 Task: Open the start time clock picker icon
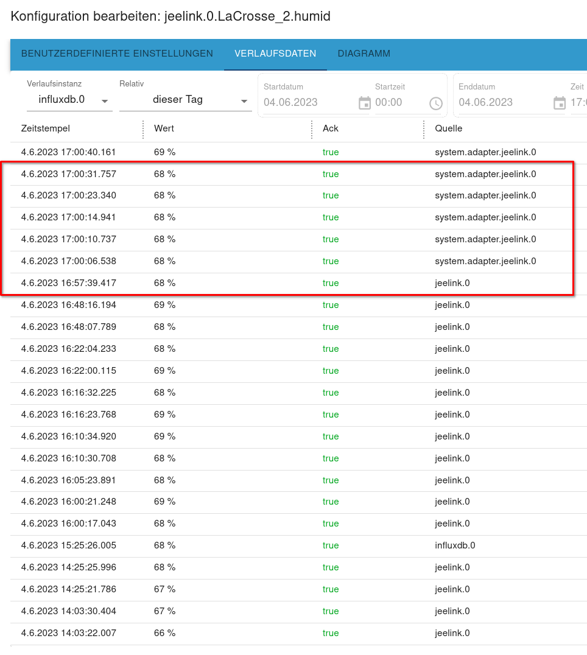[435, 103]
